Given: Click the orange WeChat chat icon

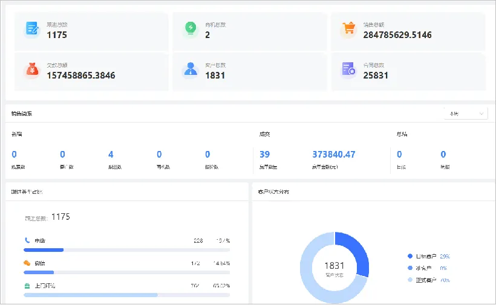Looking at the screenshot, I should click(x=27, y=263).
